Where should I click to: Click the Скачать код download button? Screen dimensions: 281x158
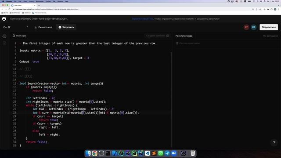pyautogui.click(x=43, y=27)
